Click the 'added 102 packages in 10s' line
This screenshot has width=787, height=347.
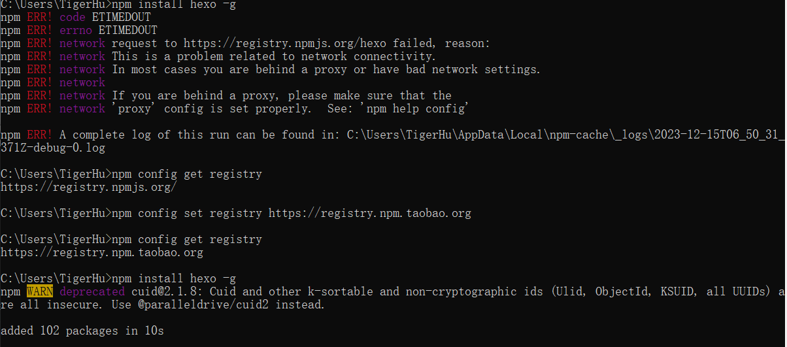coord(82,331)
